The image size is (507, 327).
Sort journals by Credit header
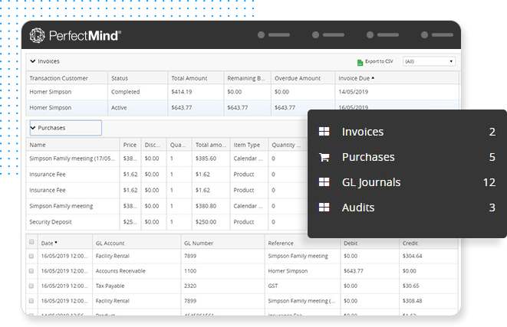click(x=410, y=243)
